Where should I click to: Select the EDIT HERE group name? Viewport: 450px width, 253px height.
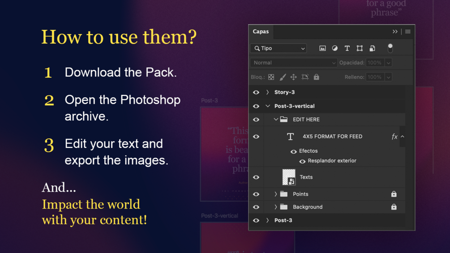(306, 119)
